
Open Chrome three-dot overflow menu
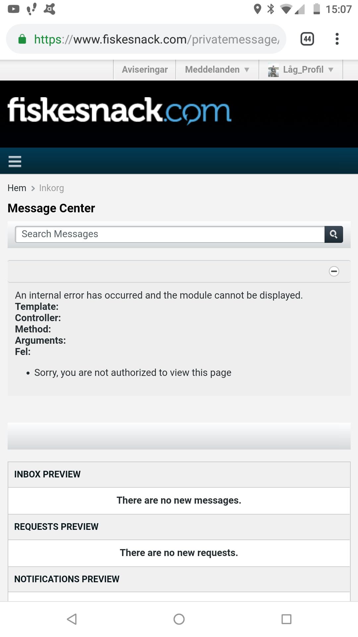point(337,39)
